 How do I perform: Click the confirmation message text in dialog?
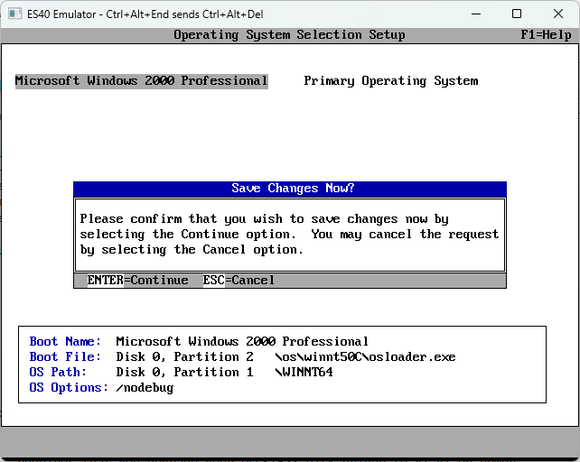click(x=289, y=235)
